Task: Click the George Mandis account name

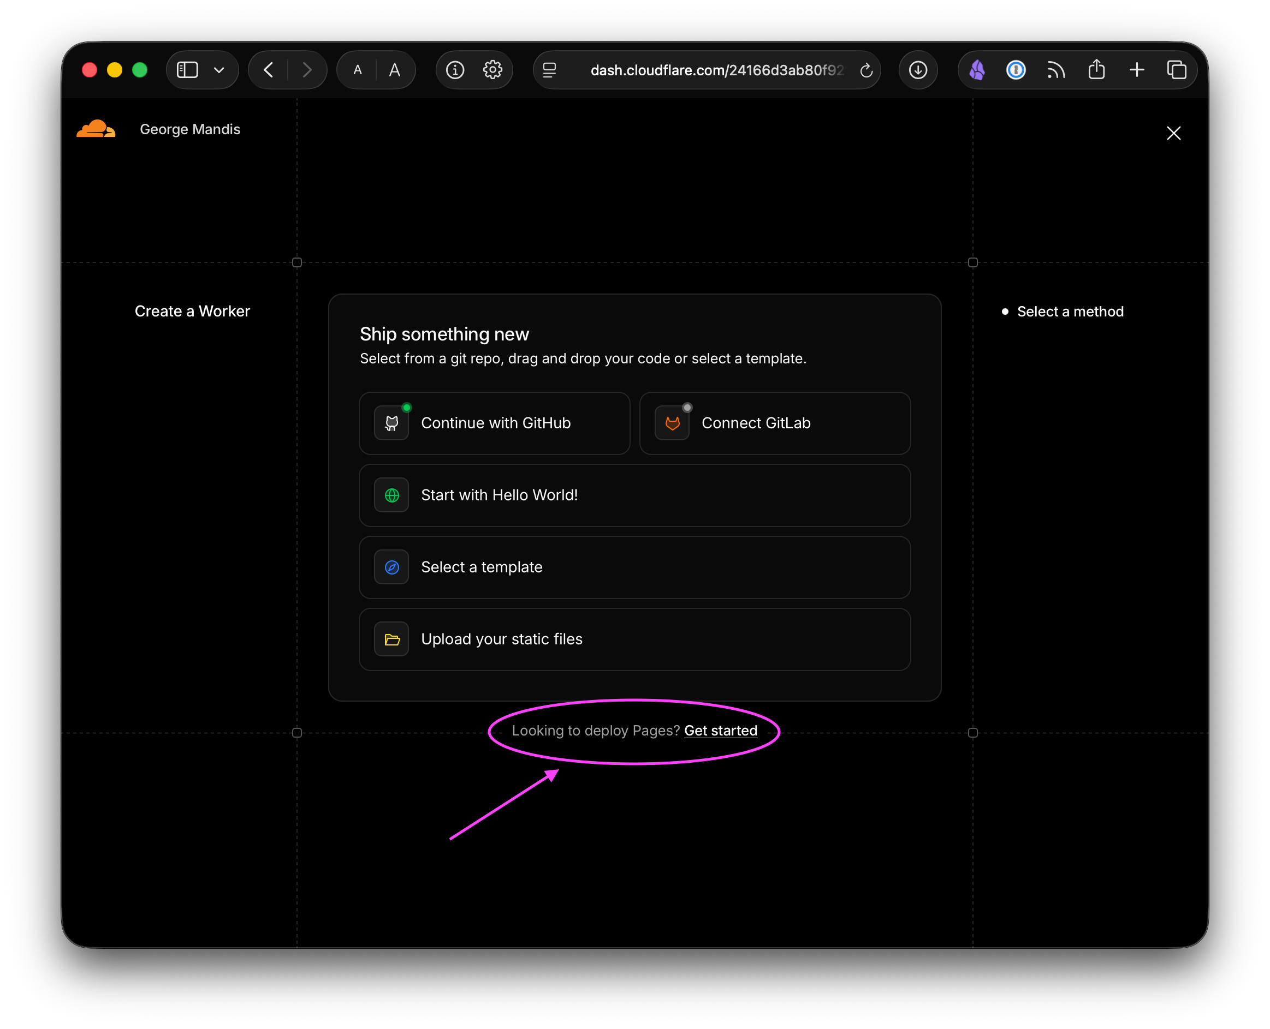Action: click(x=190, y=129)
